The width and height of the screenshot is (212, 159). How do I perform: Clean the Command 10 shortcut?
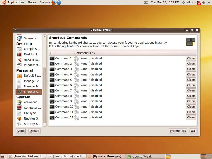pyautogui.click(x=191, y=107)
